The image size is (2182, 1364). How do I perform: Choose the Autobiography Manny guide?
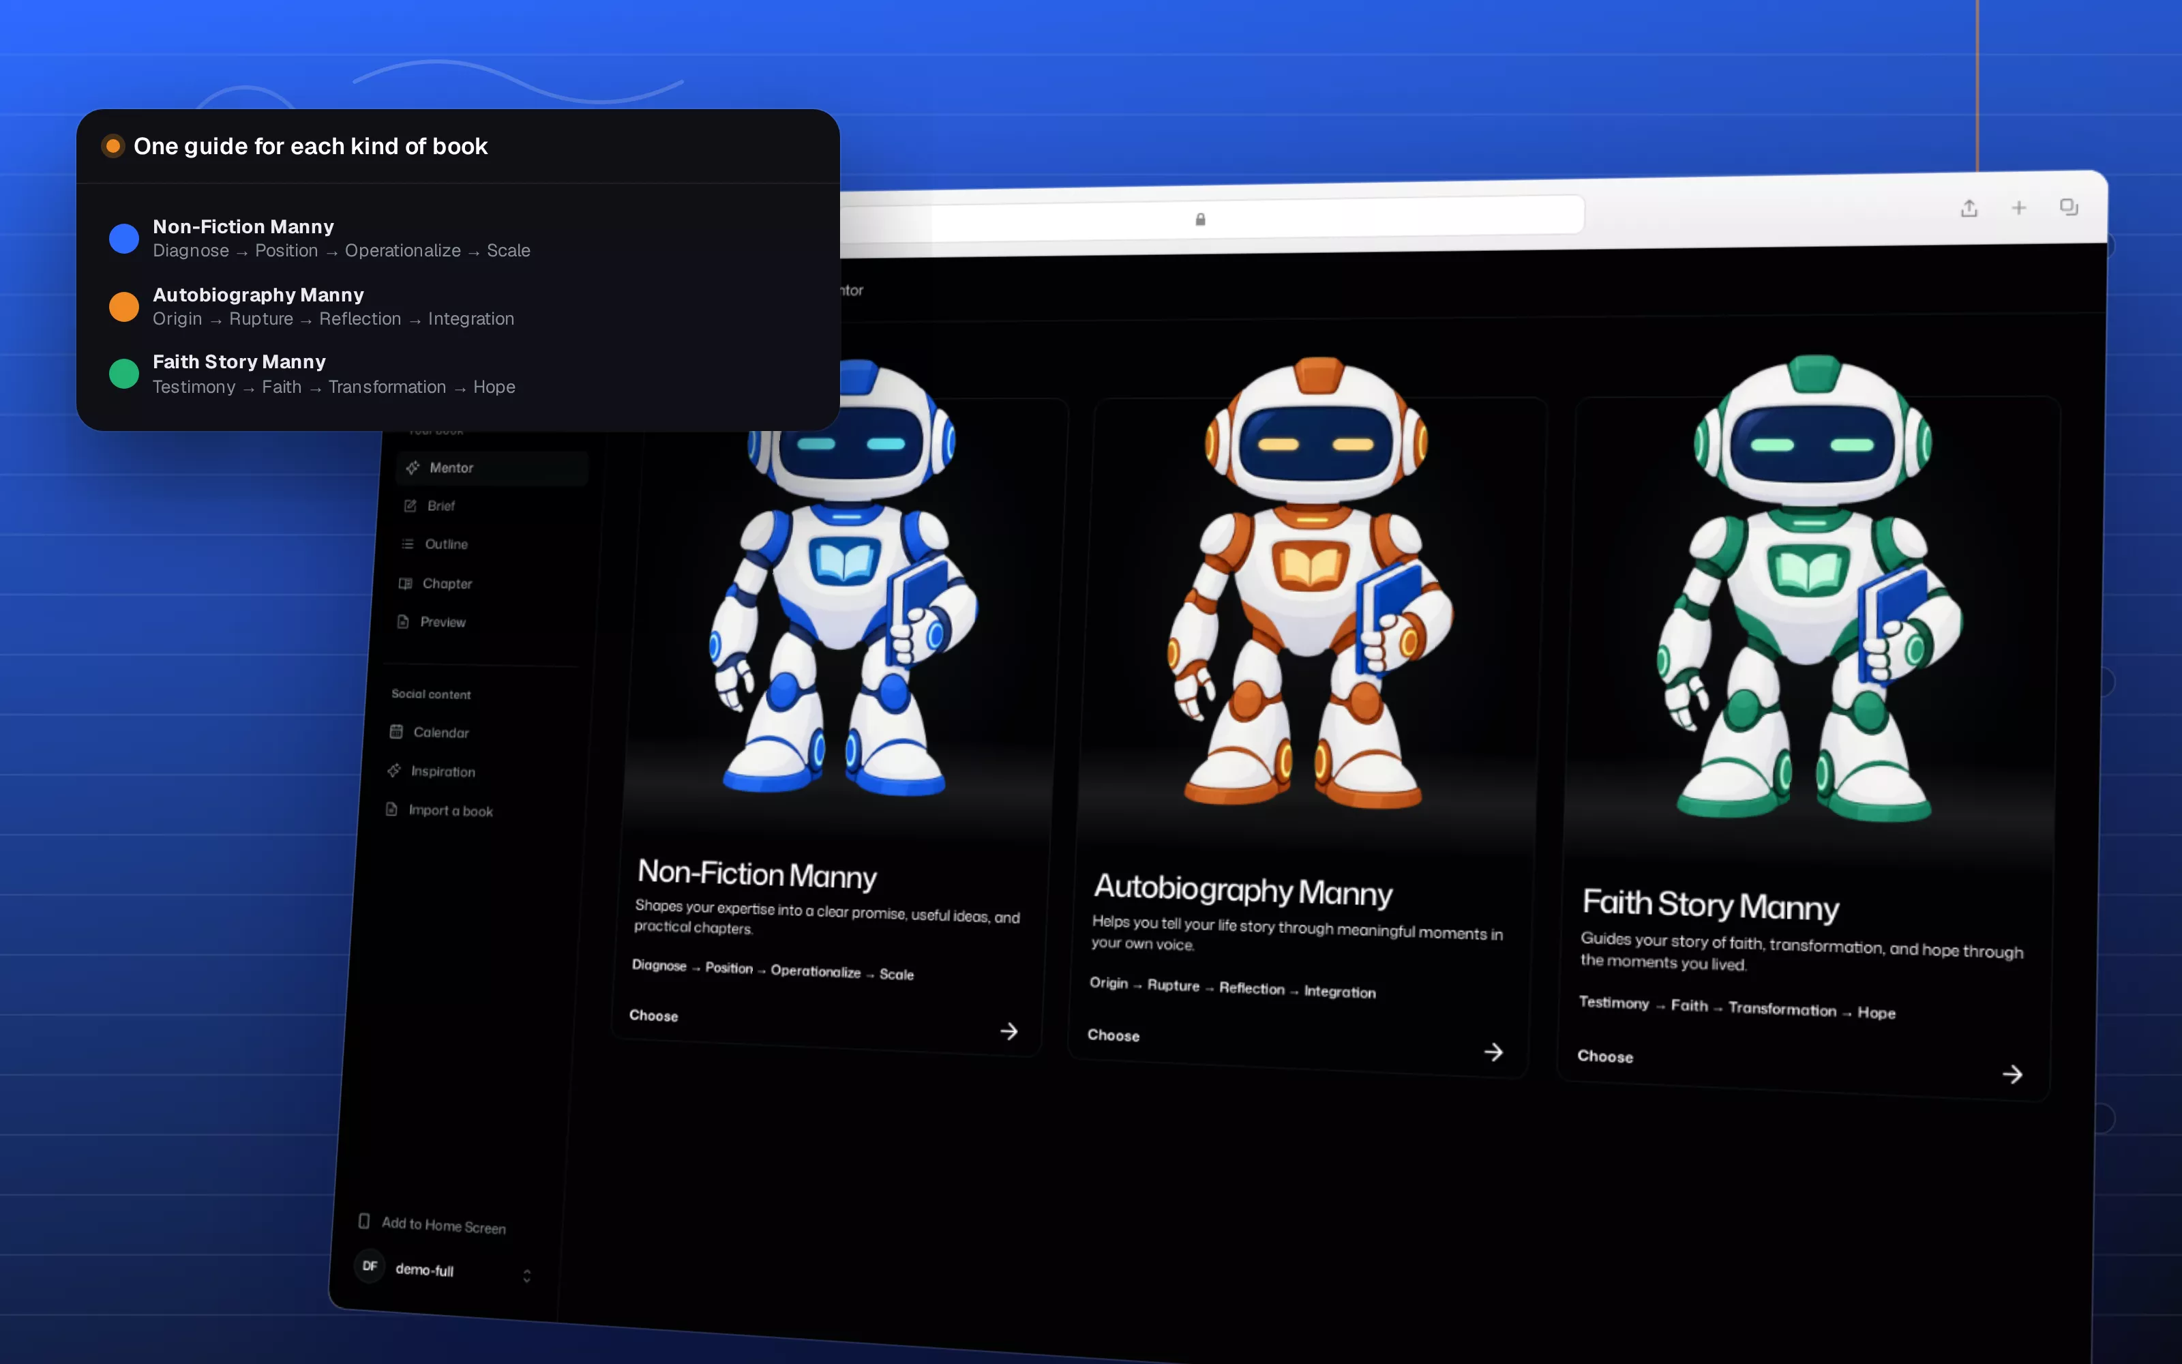[1114, 1036]
